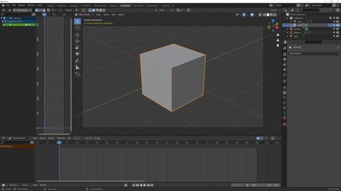The width and height of the screenshot is (341, 191).
Task: Click the viewport pan hand icon
Action: [x=278, y=40]
